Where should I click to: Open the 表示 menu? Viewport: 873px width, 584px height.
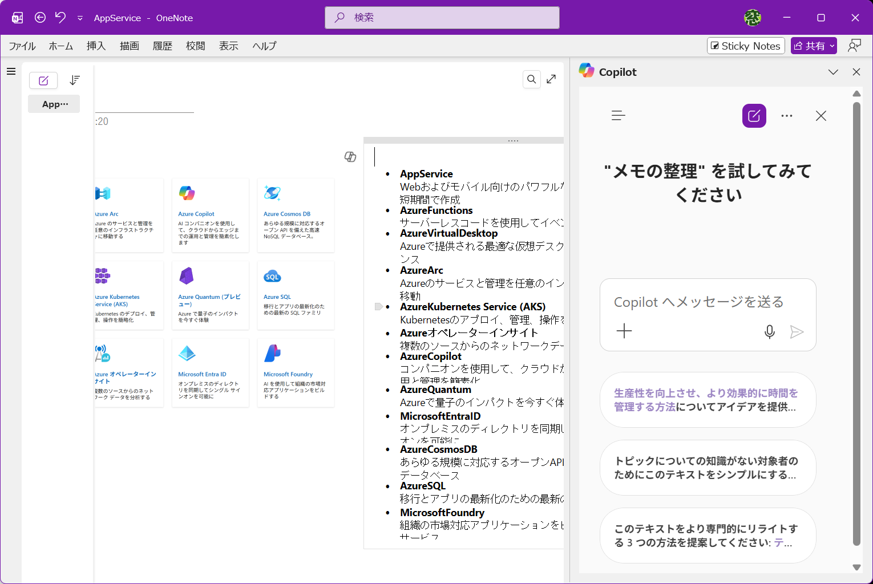228,46
